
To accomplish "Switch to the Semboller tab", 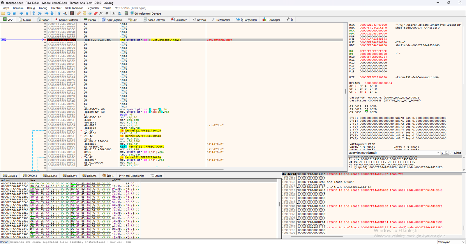I will (x=179, y=20).
